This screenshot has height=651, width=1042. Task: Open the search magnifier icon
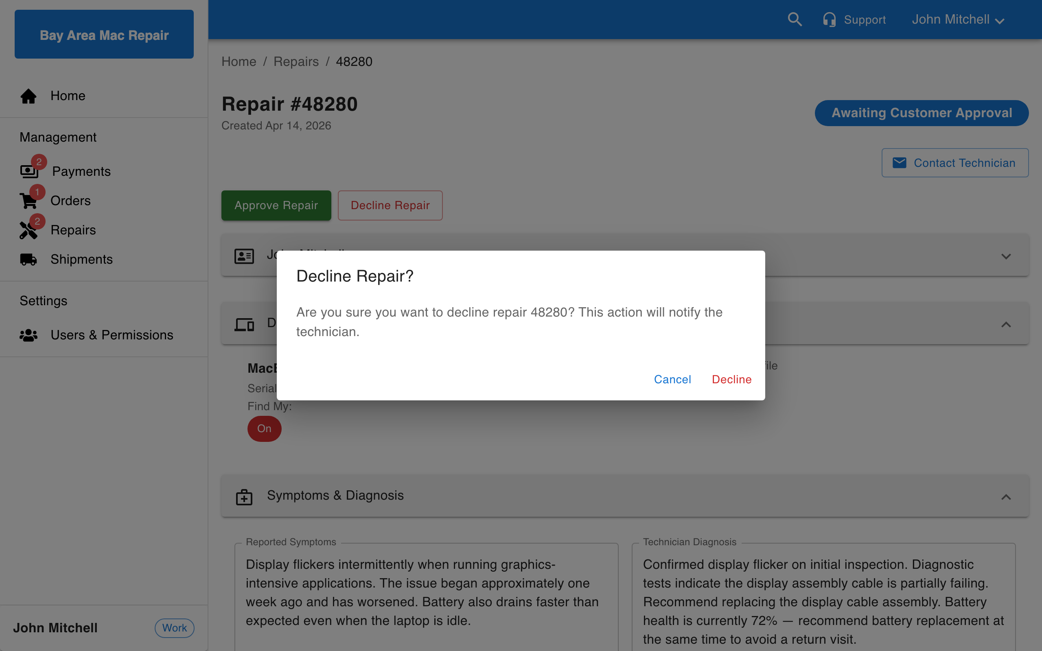pos(795,20)
